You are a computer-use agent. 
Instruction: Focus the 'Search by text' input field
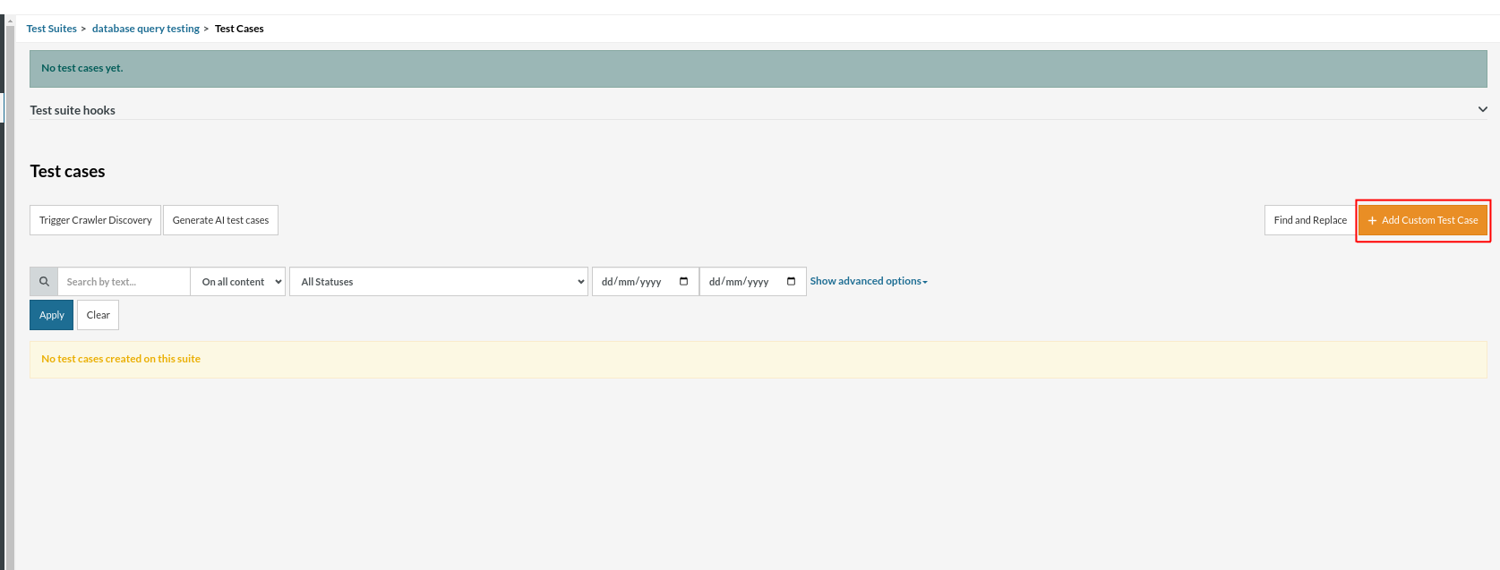click(x=124, y=282)
